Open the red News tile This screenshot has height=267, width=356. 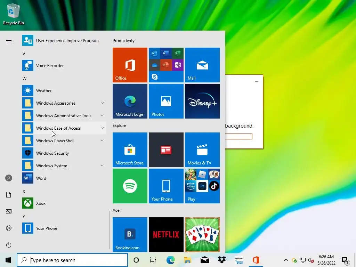pyautogui.click(x=166, y=150)
